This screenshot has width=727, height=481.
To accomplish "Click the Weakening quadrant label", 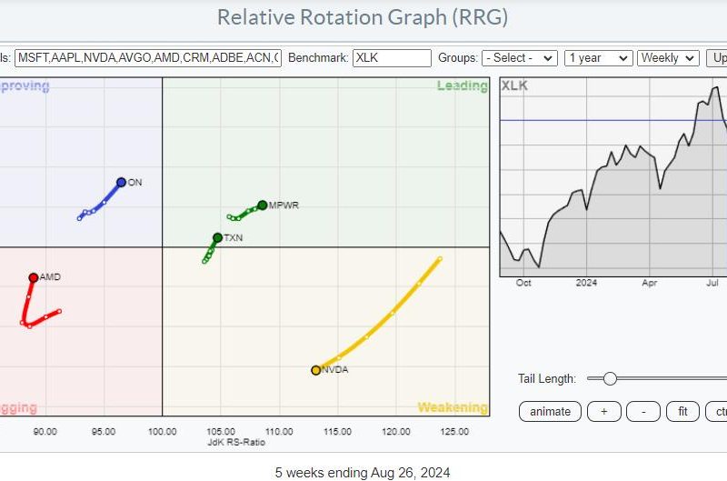I will click(453, 407).
